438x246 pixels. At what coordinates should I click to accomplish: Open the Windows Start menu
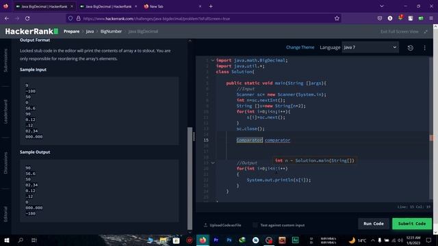7,240
